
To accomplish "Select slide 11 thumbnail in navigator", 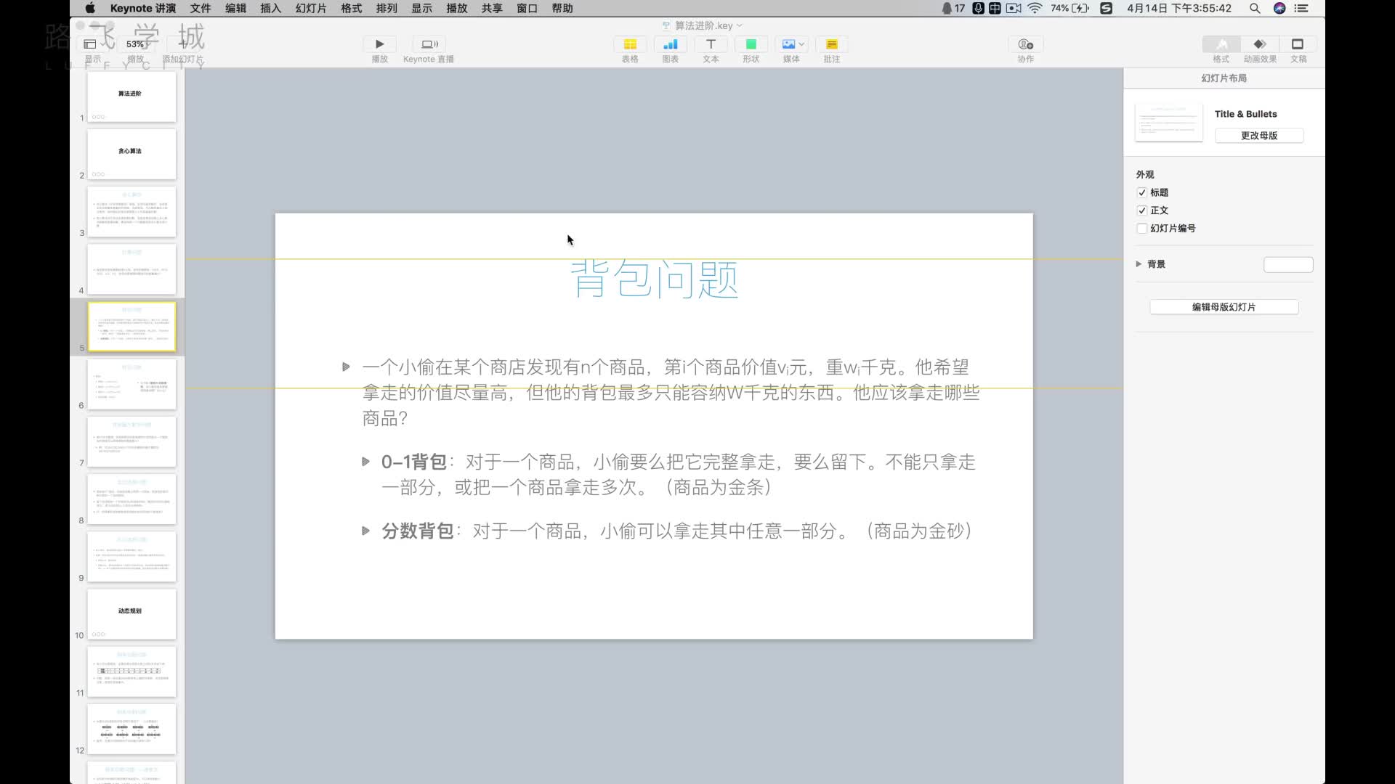I will [132, 671].
